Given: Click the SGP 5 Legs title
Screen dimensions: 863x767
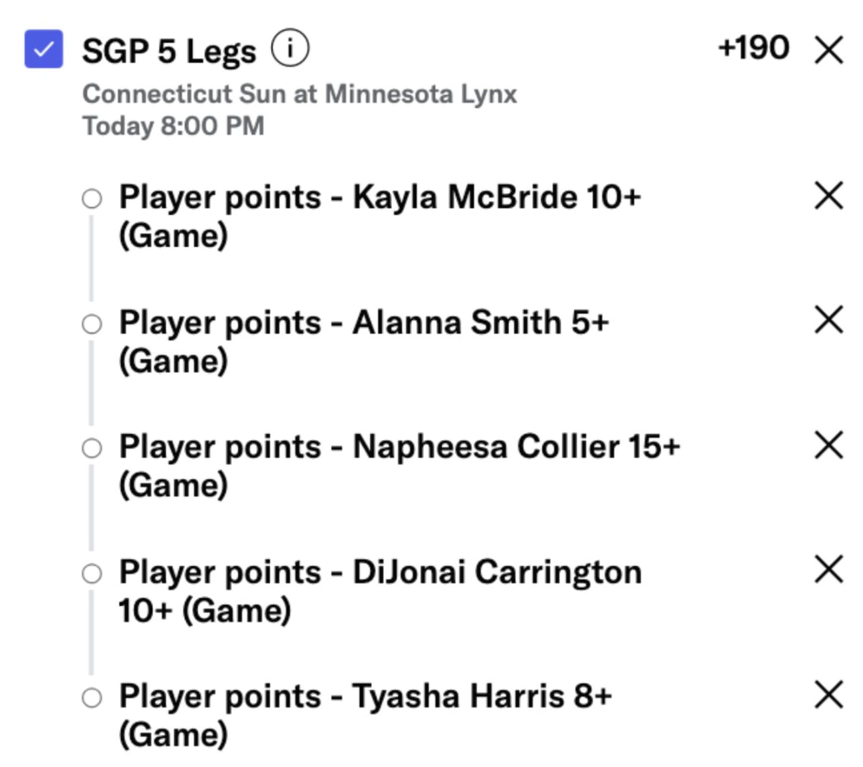Looking at the screenshot, I should (169, 51).
